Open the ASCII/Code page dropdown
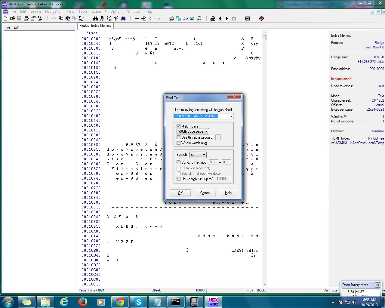The height and width of the screenshot is (308, 385). coord(193,131)
